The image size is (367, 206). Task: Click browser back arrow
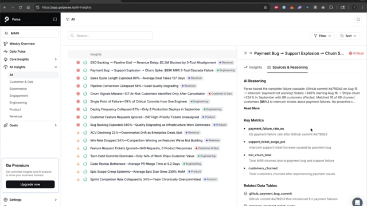coord(5,7)
